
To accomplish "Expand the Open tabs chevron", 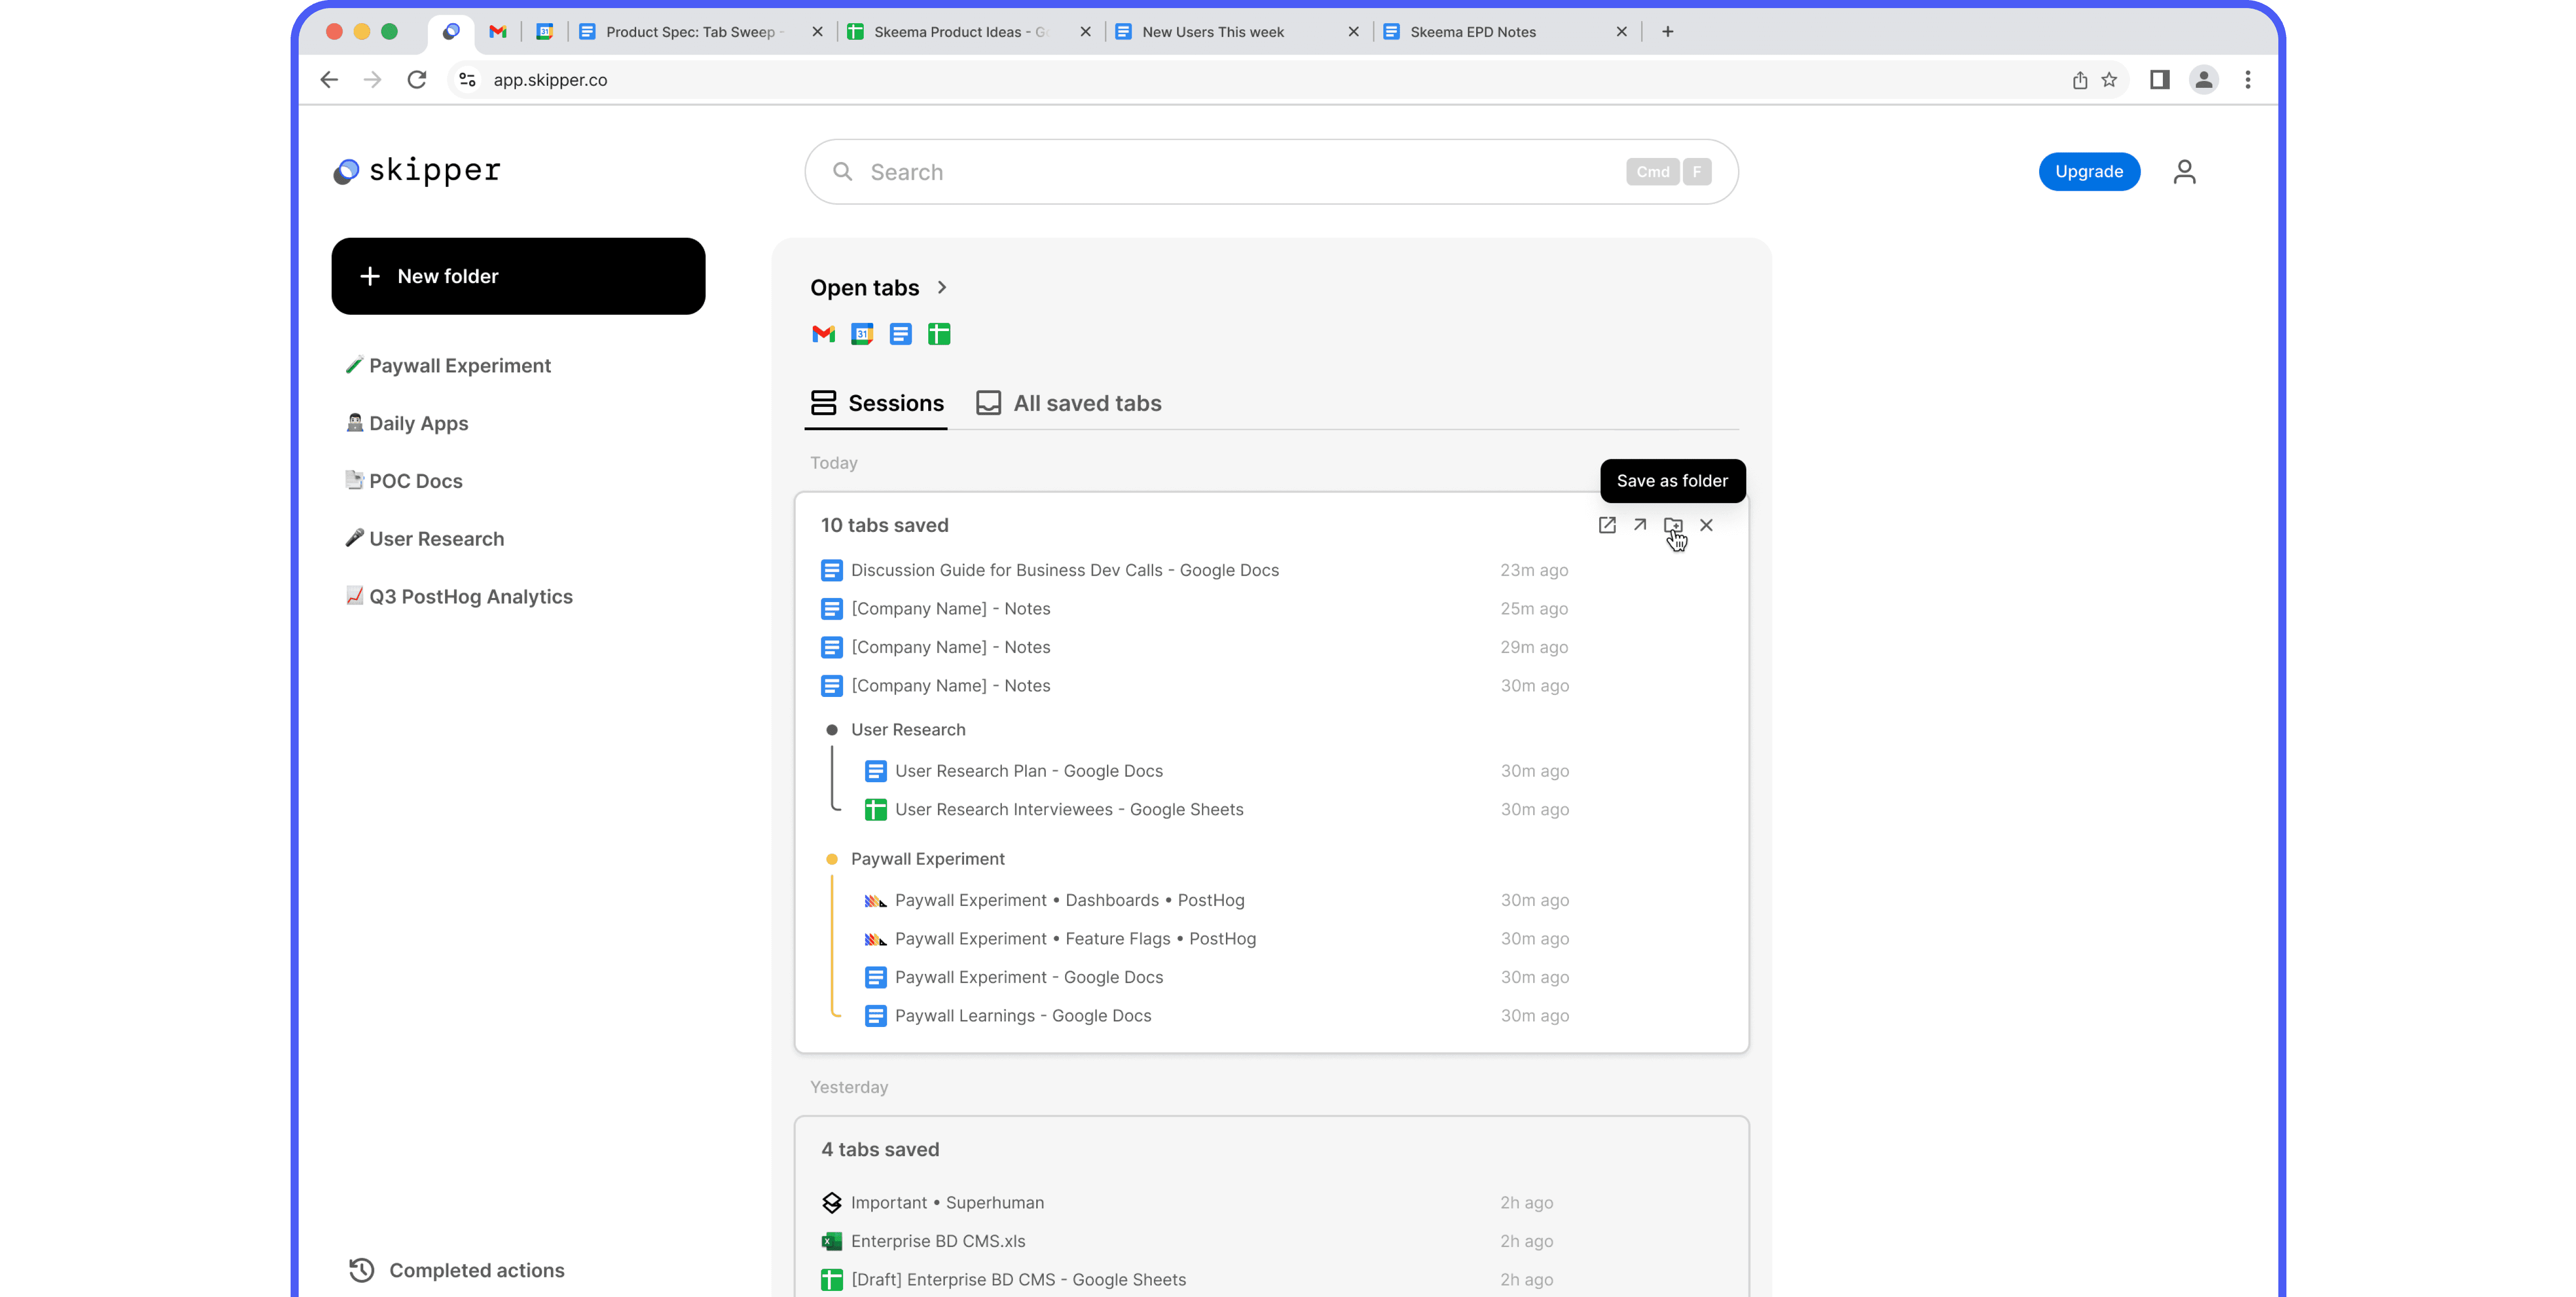I will 941,288.
